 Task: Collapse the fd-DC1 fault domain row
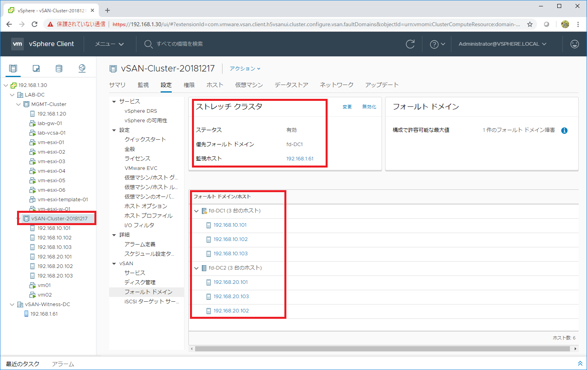click(x=196, y=211)
